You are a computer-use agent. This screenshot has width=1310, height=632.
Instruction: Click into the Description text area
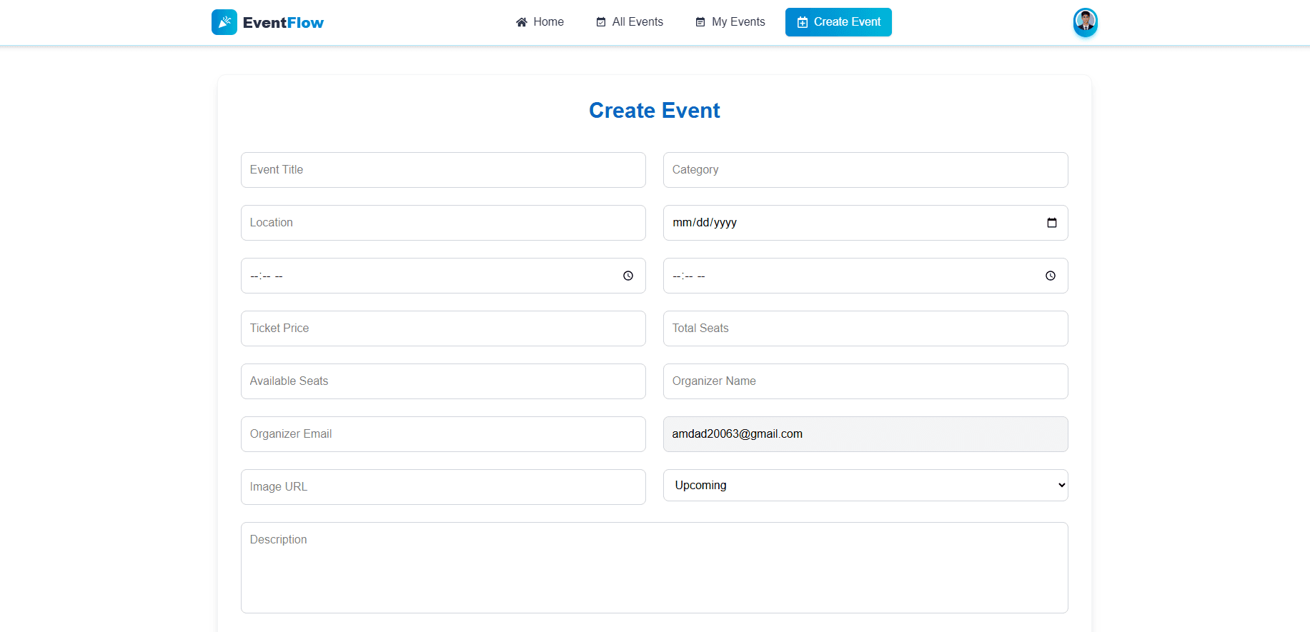click(655, 568)
